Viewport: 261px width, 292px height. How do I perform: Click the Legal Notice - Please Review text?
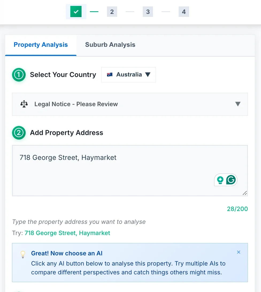(x=76, y=104)
